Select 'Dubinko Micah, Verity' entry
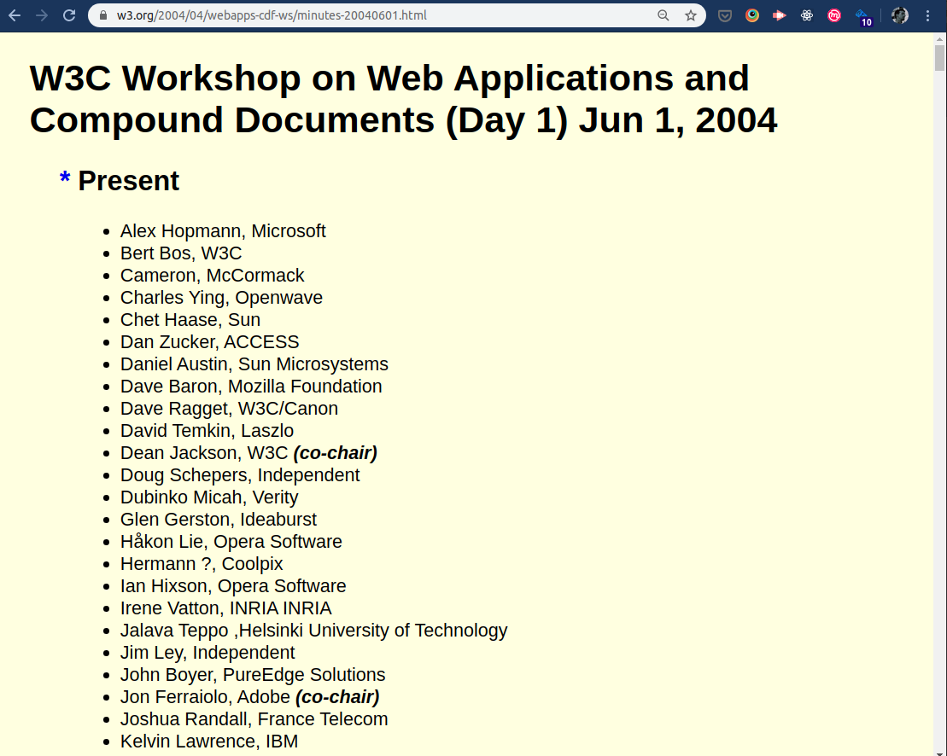This screenshot has width=947, height=756. click(209, 497)
